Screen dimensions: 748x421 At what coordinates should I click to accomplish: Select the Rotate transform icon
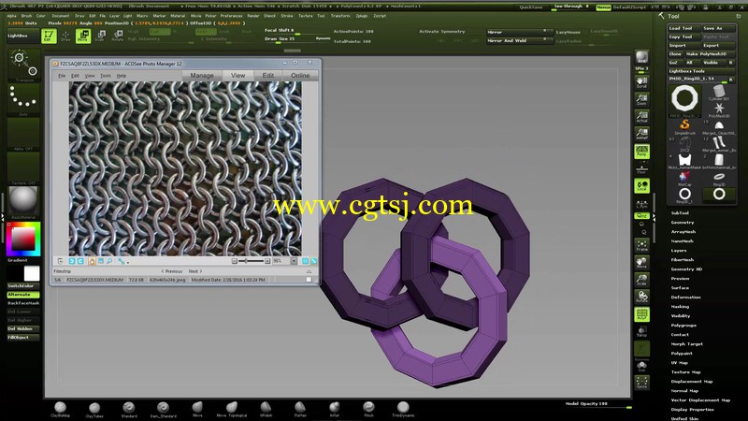[x=118, y=36]
